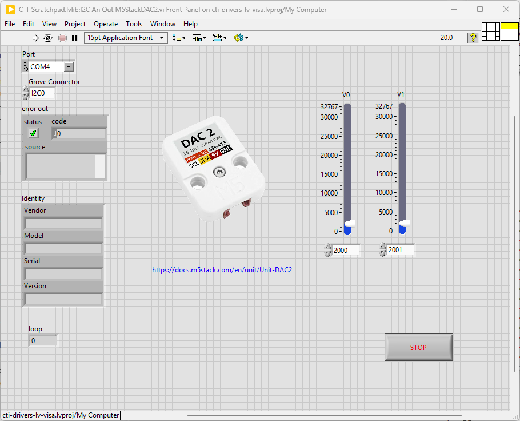Click the Run Continuously icon
Screen dimensions: 520x421
coord(48,38)
